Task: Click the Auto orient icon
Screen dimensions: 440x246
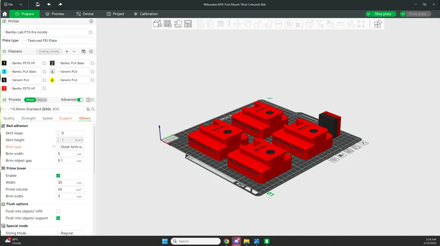Action: click(x=178, y=24)
